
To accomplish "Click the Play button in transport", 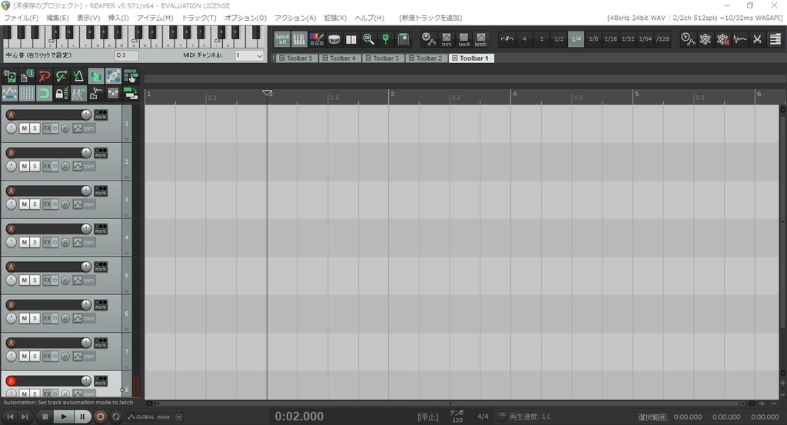I will point(63,417).
